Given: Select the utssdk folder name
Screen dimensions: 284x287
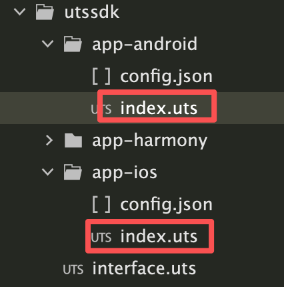Looking at the screenshot, I should coord(92,12).
